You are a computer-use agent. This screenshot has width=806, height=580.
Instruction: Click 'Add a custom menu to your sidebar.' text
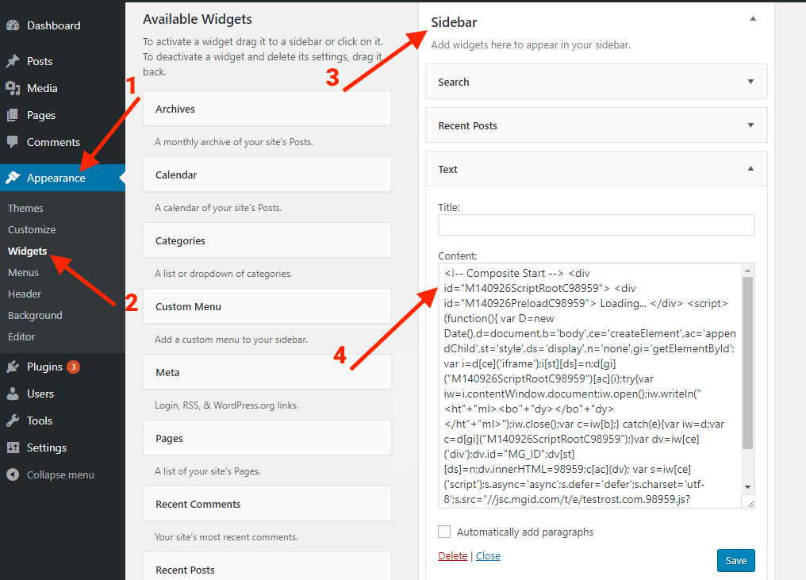point(232,340)
